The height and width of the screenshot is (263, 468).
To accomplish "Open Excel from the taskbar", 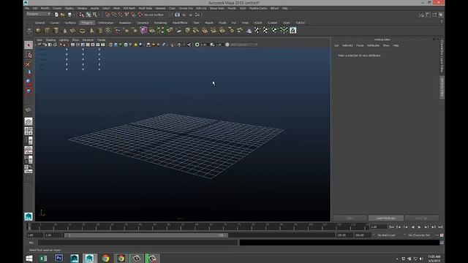I will pos(43,258).
